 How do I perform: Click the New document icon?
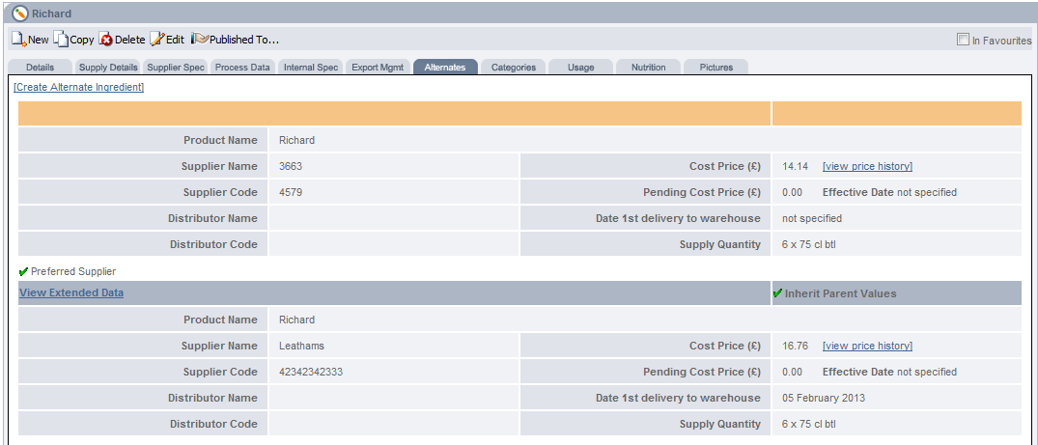tap(18, 40)
